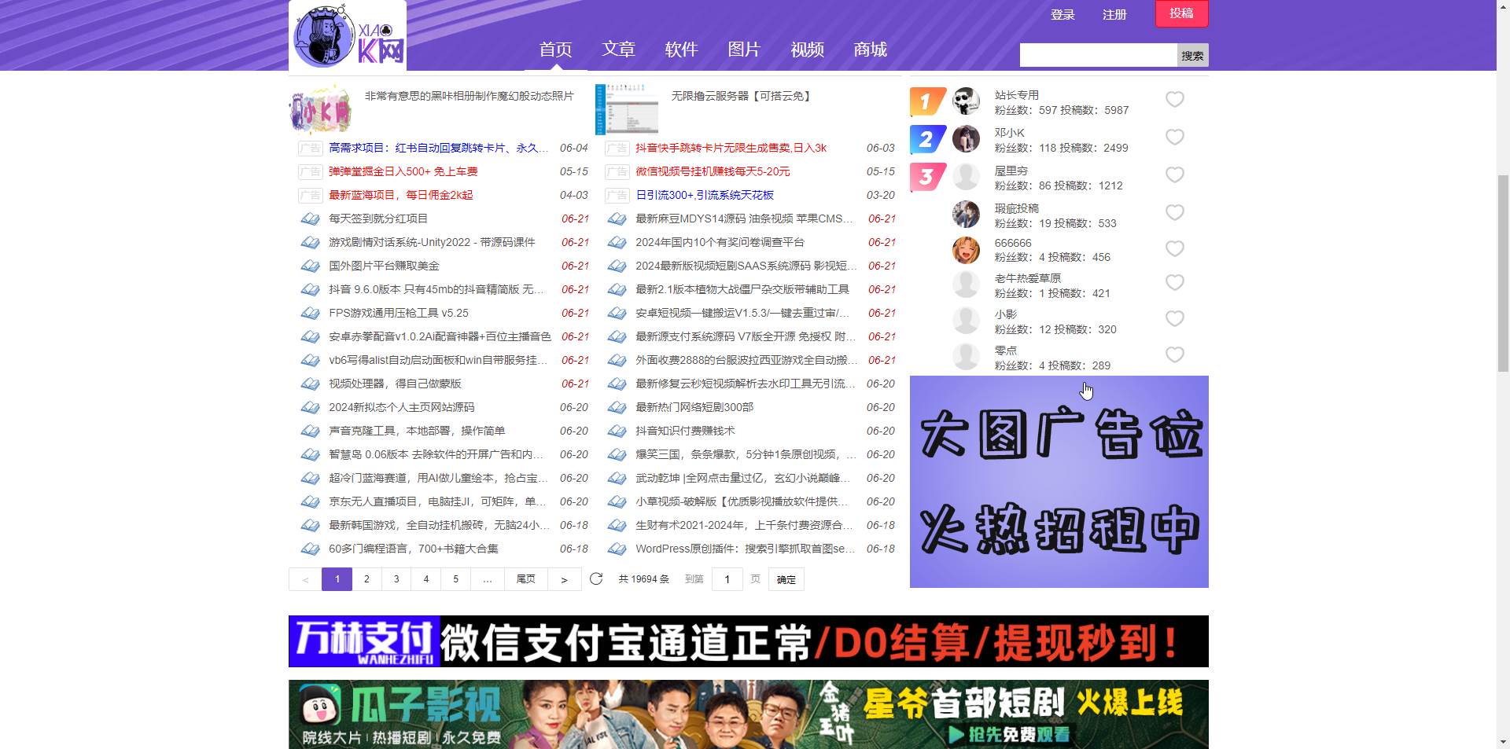This screenshot has width=1510, height=749.
Task: Open 瑕疵投稿 avatar
Action: (966, 215)
